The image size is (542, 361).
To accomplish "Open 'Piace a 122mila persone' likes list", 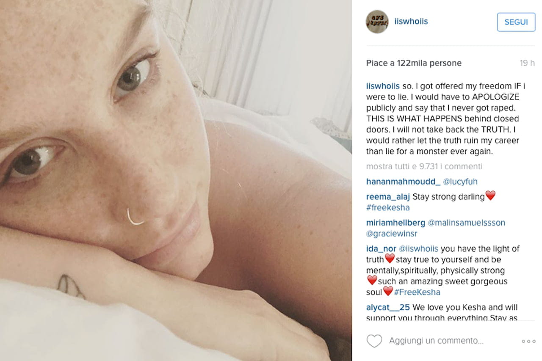I will [414, 63].
